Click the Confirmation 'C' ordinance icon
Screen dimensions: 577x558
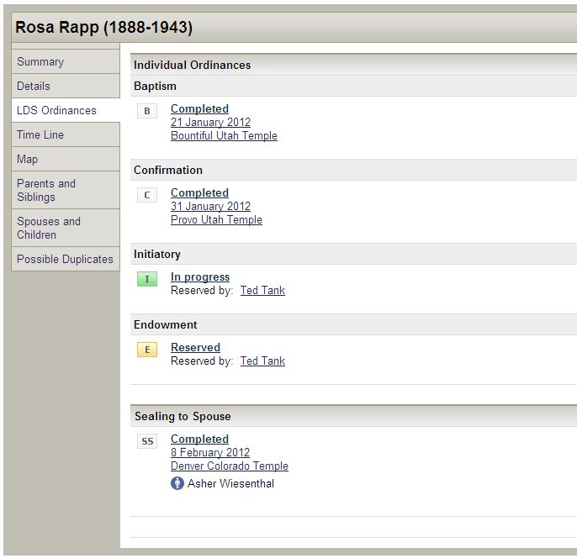[x=147, y=195]
